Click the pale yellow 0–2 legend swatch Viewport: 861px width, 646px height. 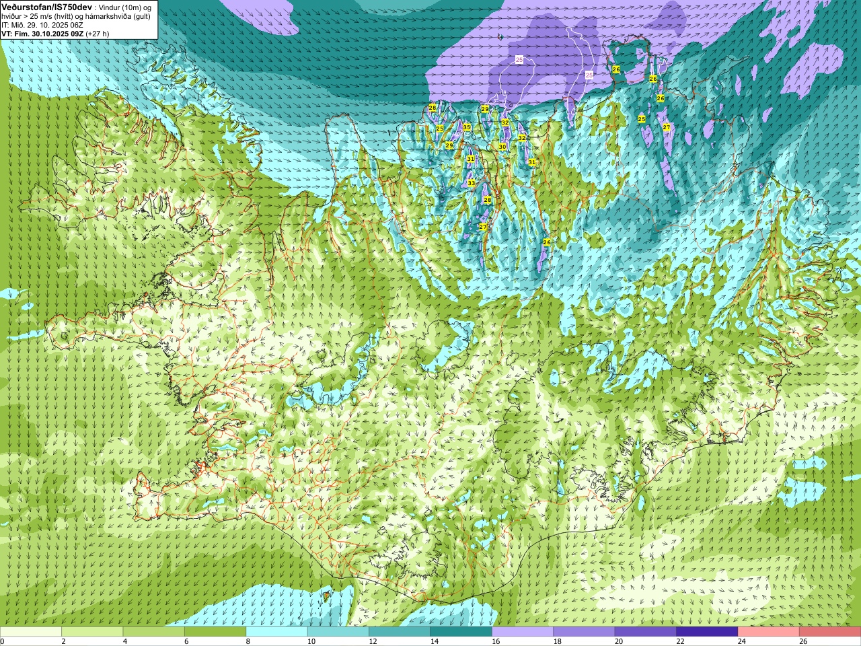(x=31, y=632)
